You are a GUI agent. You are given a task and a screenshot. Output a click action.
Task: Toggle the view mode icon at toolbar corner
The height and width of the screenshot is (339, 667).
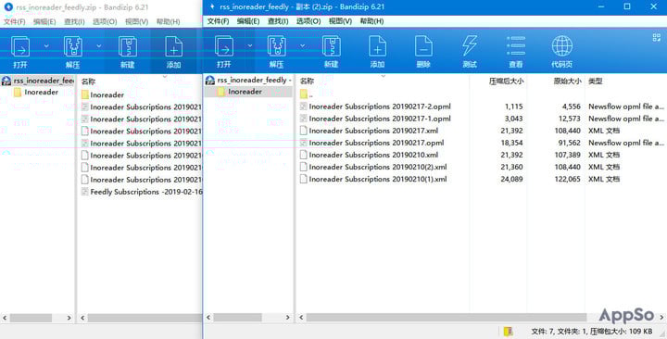[x=657, y=37]
